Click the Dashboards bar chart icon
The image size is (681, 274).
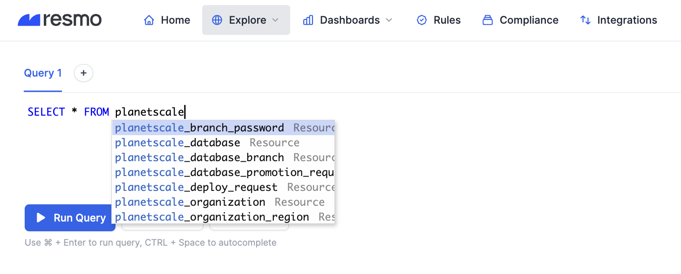(x=308, y=20)
